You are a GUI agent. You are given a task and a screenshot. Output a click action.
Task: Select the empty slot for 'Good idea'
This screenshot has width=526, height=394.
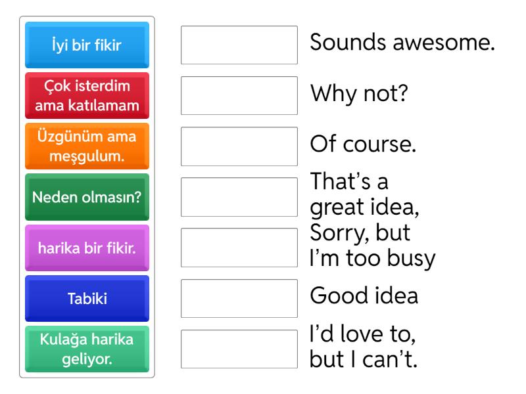point(239,298)
